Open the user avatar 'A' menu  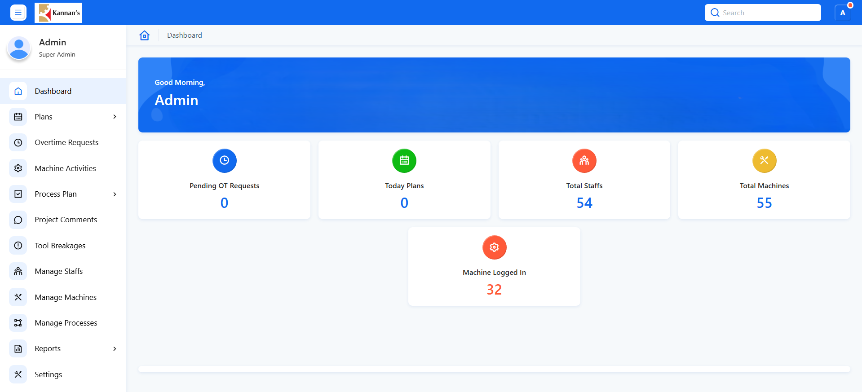coord(843,13)
